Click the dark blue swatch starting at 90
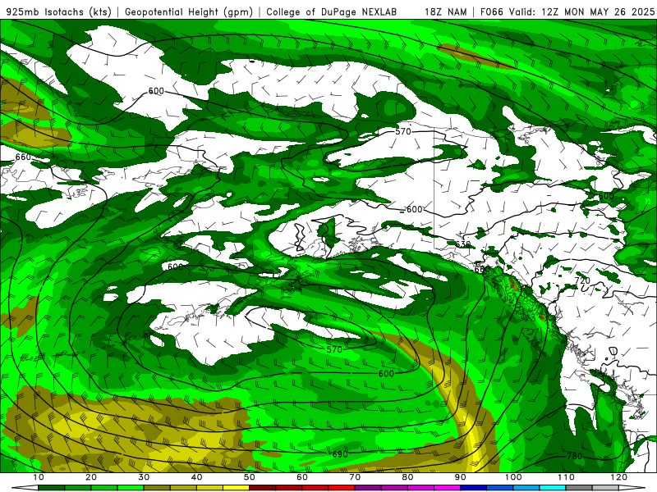The width and height of the screenshot is (657, 492). [474, 488]
